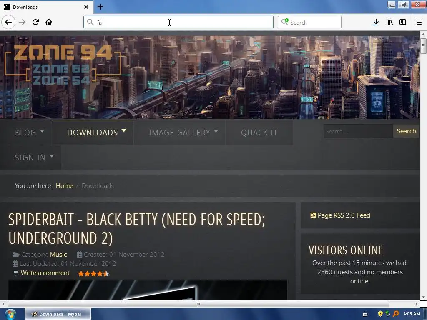Open the Windows Start orb
This screenshot has height=320, width=427.
coord(10,314)
